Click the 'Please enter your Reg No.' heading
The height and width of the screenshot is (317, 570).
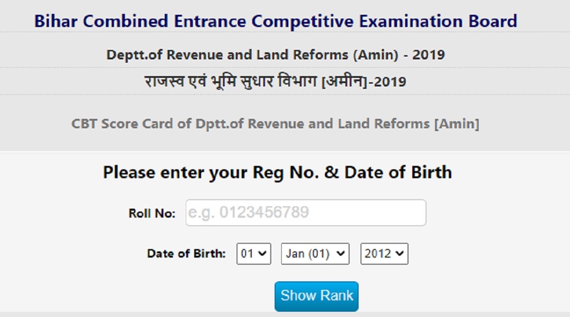(x=277, y=172)
